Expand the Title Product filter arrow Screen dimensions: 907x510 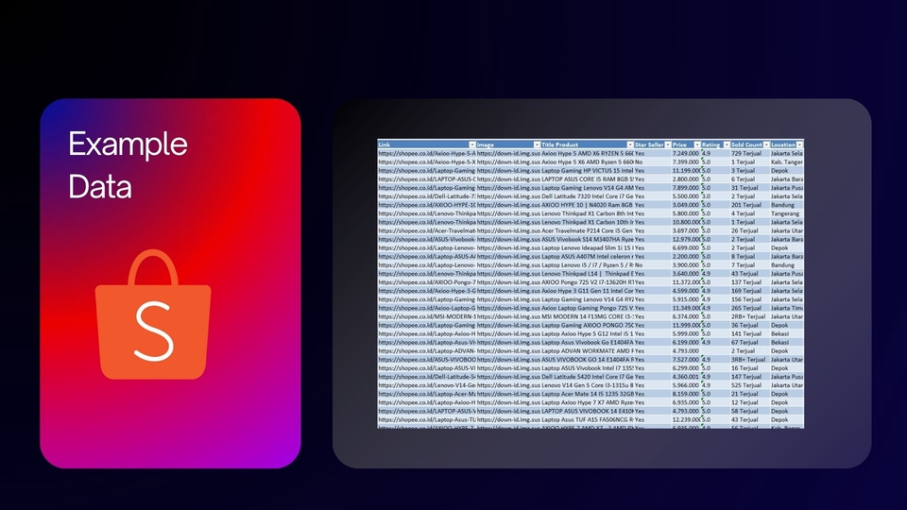628,144
